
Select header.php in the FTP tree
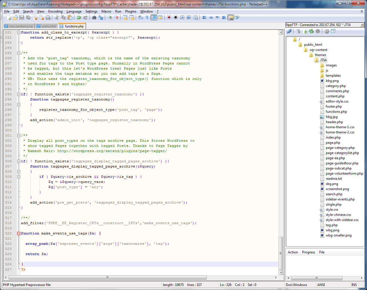point(334,122)
